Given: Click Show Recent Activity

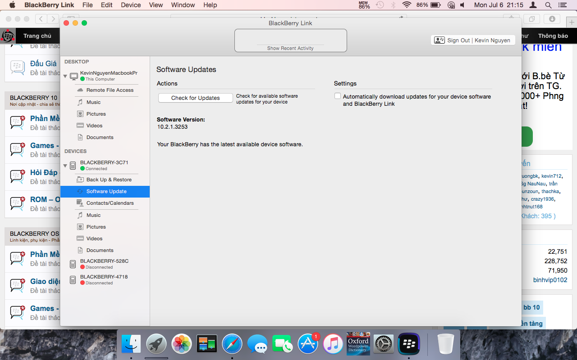Looking at the screenshot, I should (x=290, y=48).
